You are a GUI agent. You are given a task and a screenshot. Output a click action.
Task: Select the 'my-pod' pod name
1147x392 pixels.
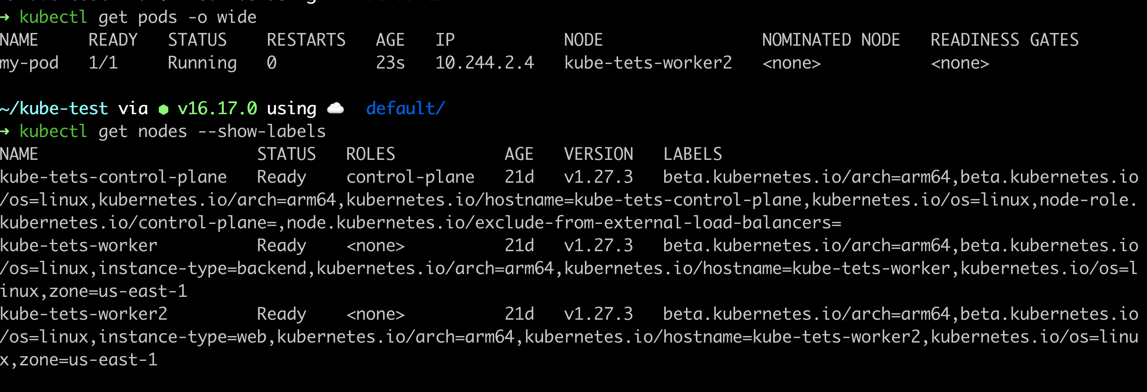(29, 63)
